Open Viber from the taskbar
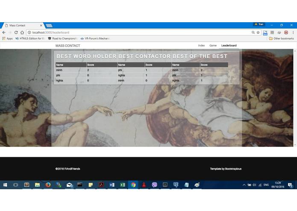The width and height of the screenshot is (297, 211). point(154,185)
